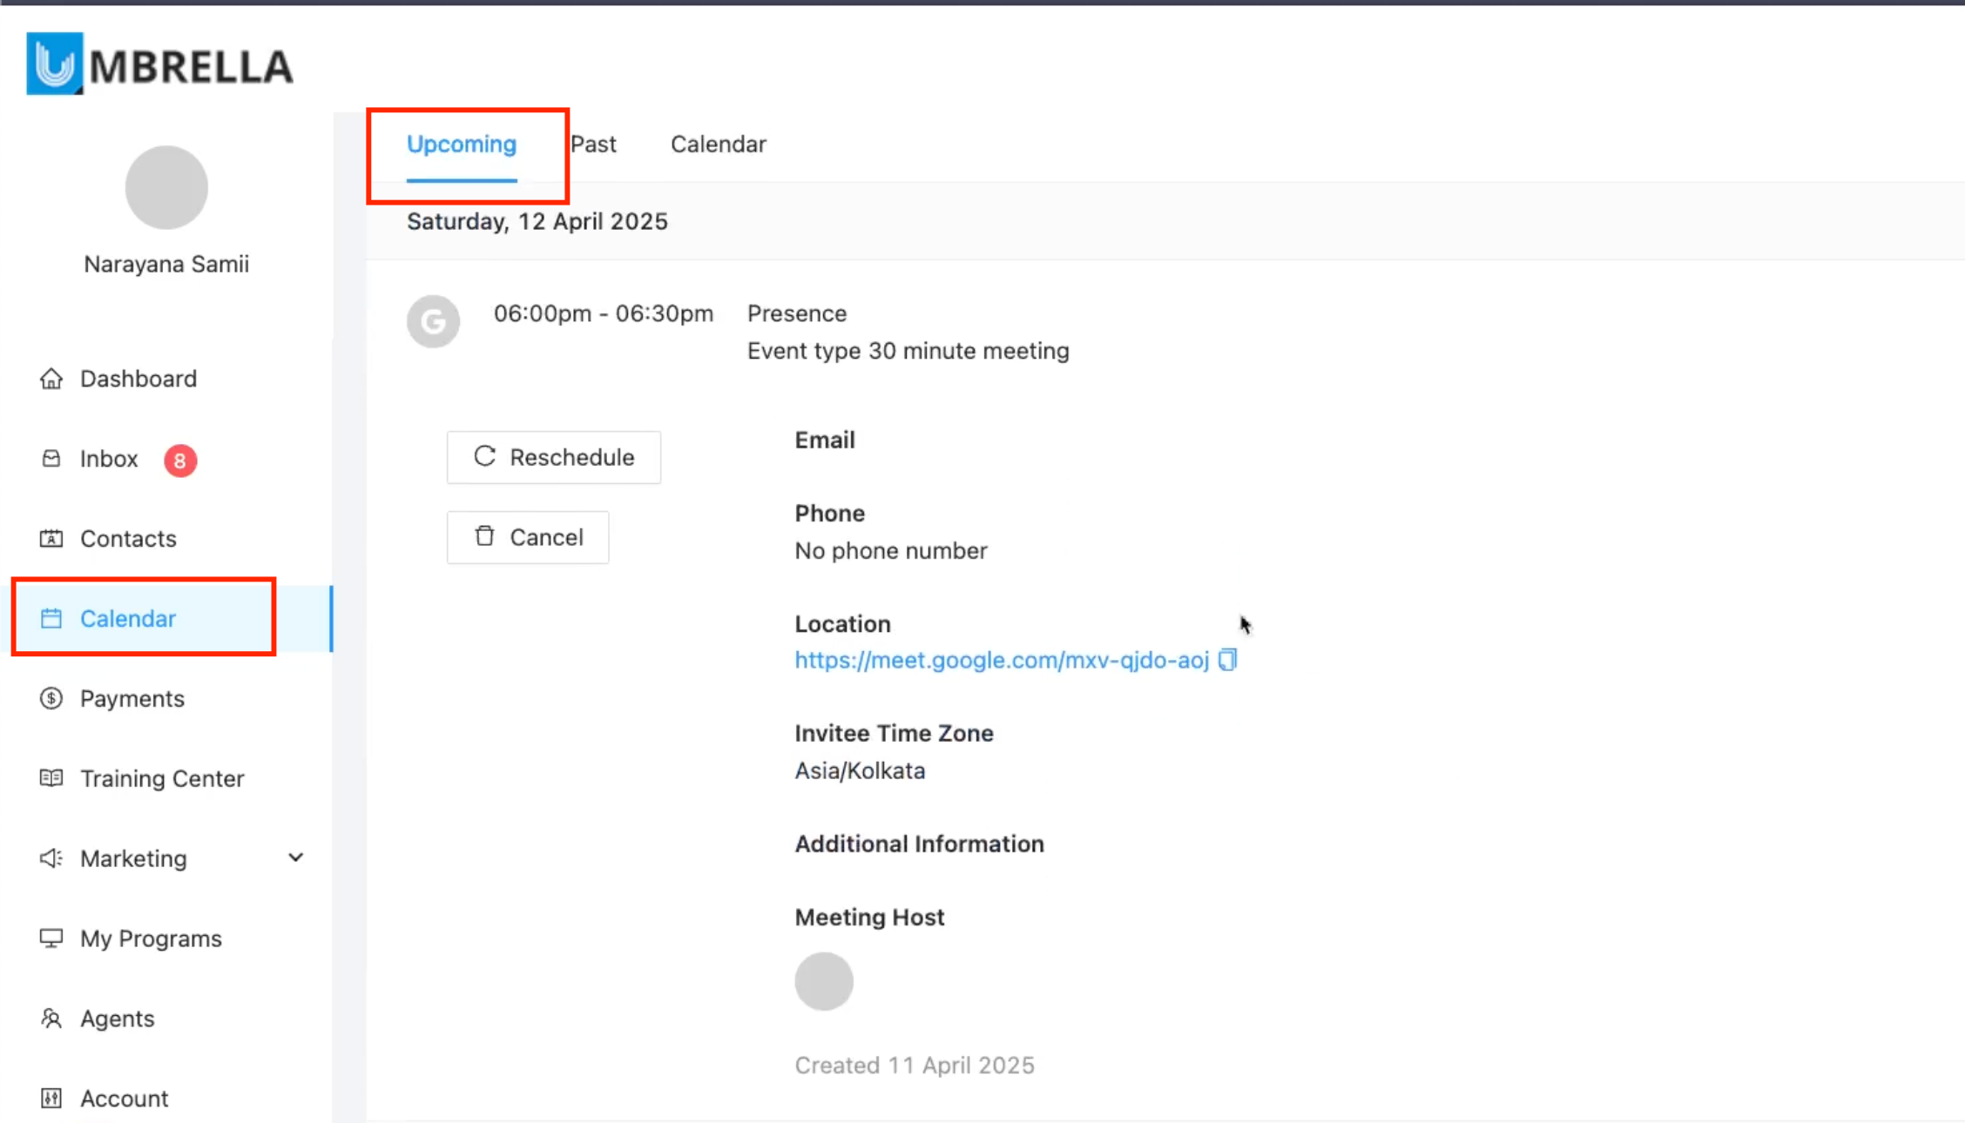Click the Inbox tray icon

(x=51, y=459)
